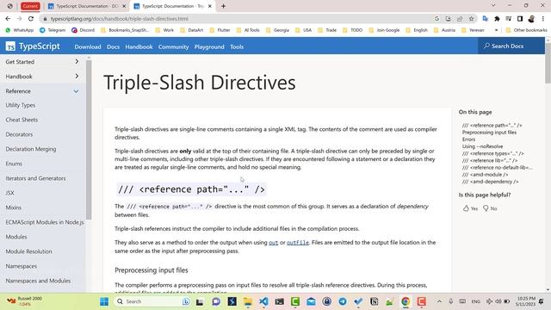The image size is (551, 310).
Task: Open Terminal from taskbar
Action: pos(279,301)
